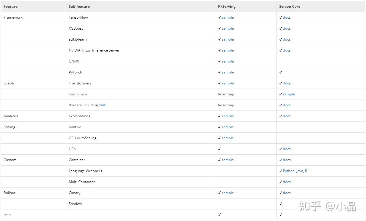Click the Seldon Core Shadow checkmark
This screenshot has width=366, height=221.
coord(281,204)
